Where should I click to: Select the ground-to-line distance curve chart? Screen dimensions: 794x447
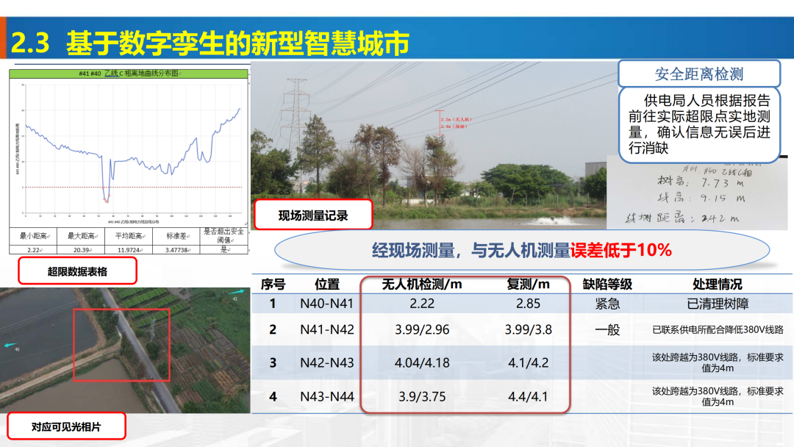point(129,152)
